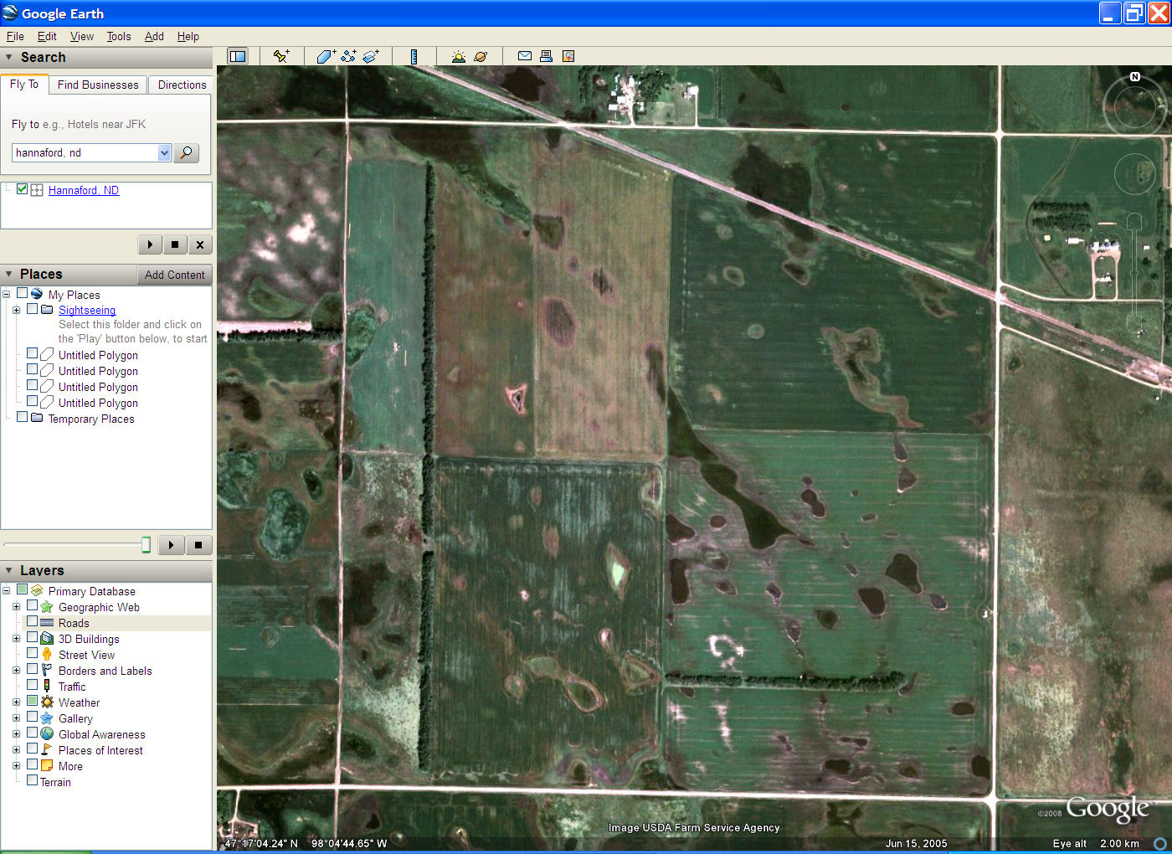Image resolution: width=1172 pixels, height=854 pixels.
Task: Play the Places tour button
Action: [171, 545]
